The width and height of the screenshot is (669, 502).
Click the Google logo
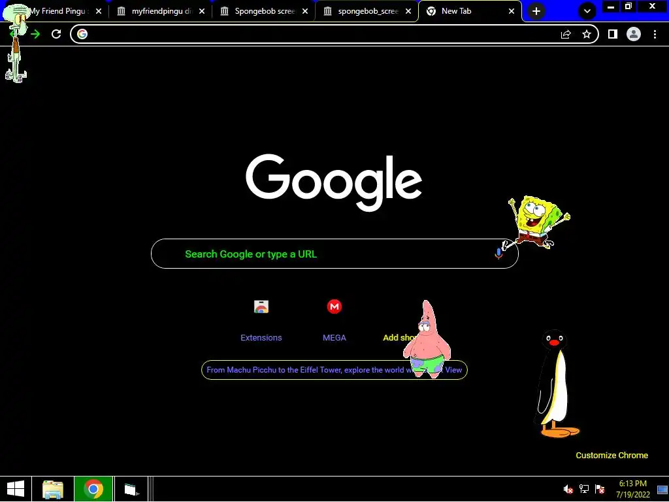(x=334, y=182)
